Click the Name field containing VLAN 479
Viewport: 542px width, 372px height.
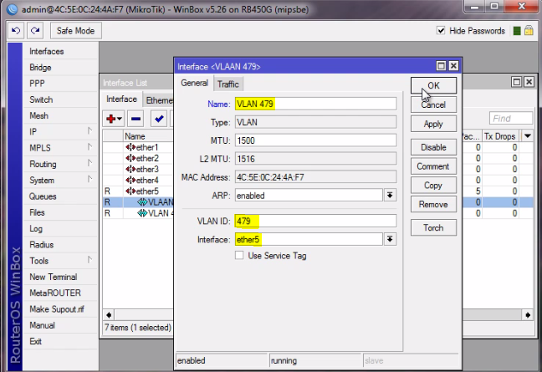315,104
